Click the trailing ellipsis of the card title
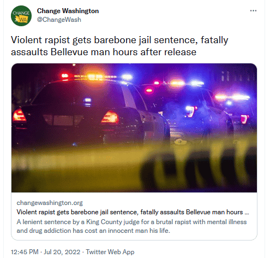Screen dimensions: 270x258 247,213
